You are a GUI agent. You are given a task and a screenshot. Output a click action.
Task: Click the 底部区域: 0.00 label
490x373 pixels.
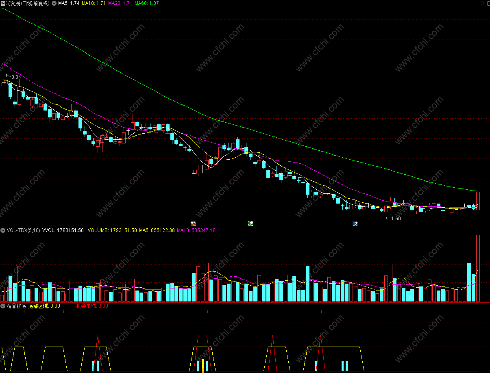[x=44, y=306]
